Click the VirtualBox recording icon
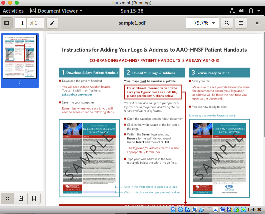Image resolution: width=265 pixels, height=214 pixels. point(223,210)
